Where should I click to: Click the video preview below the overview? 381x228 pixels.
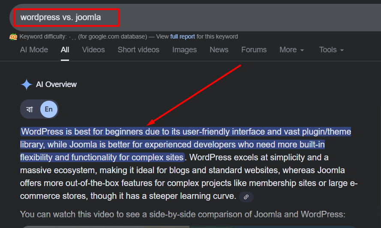coord(189,226)
